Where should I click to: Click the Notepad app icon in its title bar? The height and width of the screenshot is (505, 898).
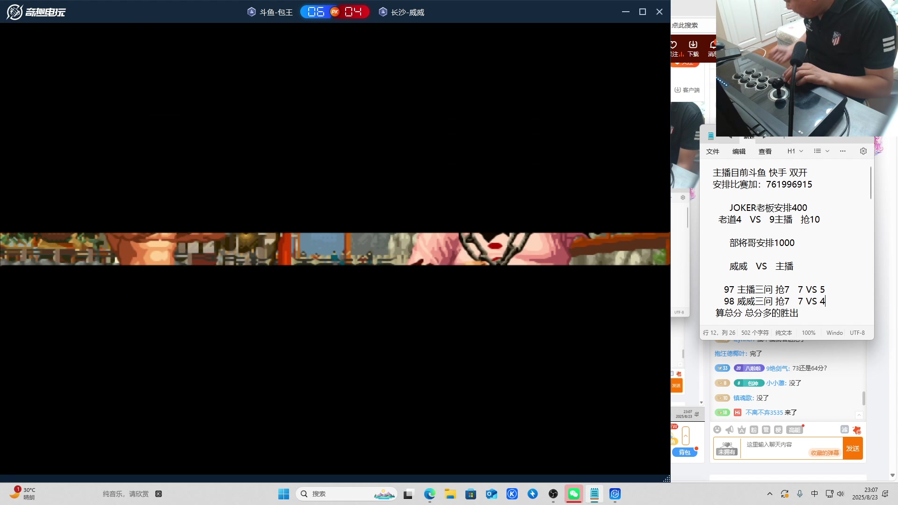tap(710, 136)
